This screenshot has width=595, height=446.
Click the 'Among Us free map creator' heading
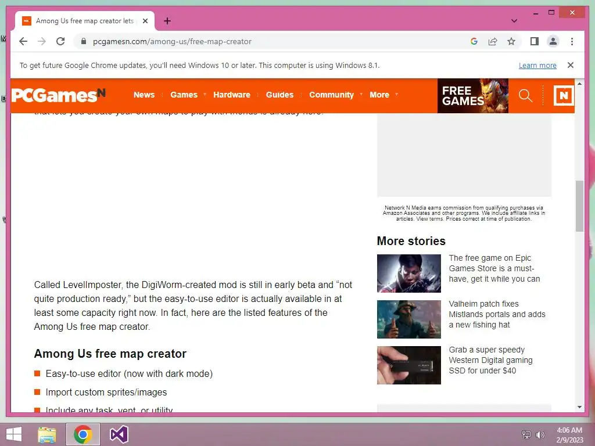pos(110,354)
